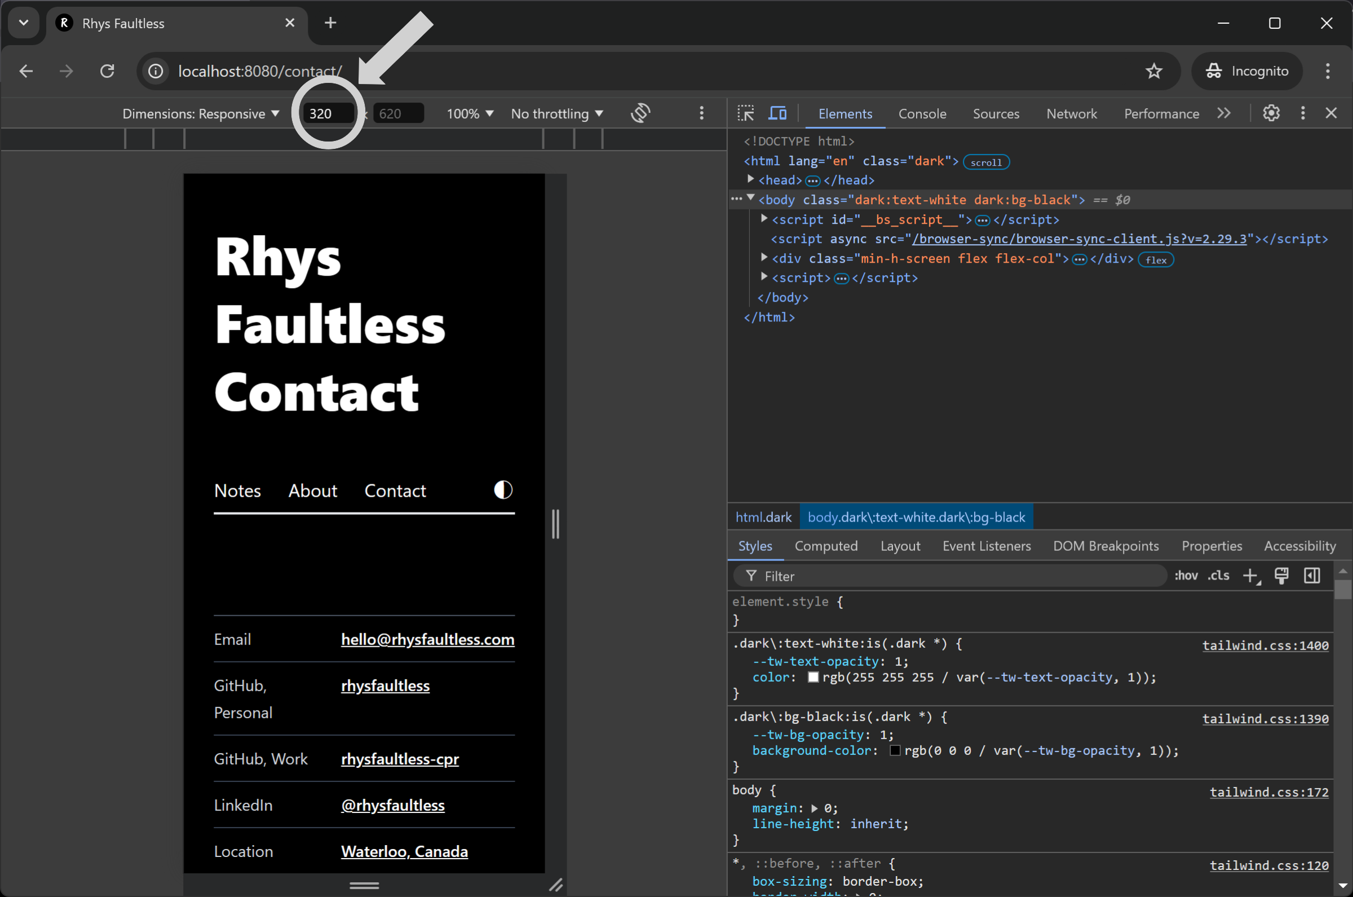1353x897 pixels.
Task: Close the DevTools panel
Action: (x=1331, y=113)
